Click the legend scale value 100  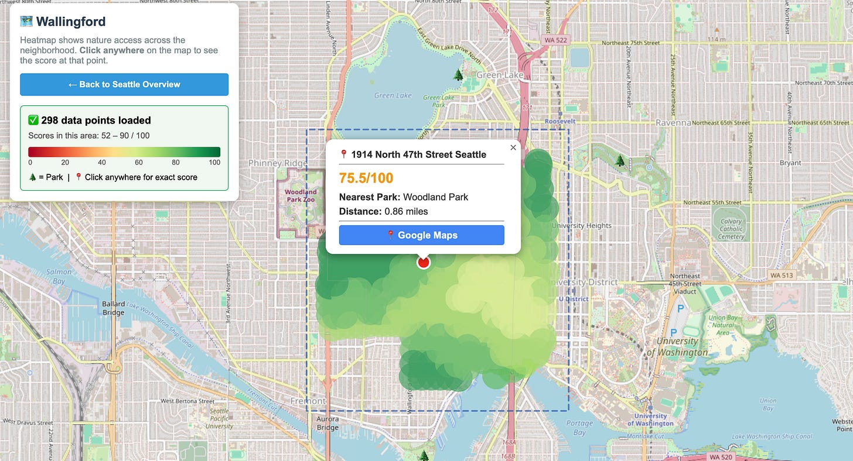(214, 162)
